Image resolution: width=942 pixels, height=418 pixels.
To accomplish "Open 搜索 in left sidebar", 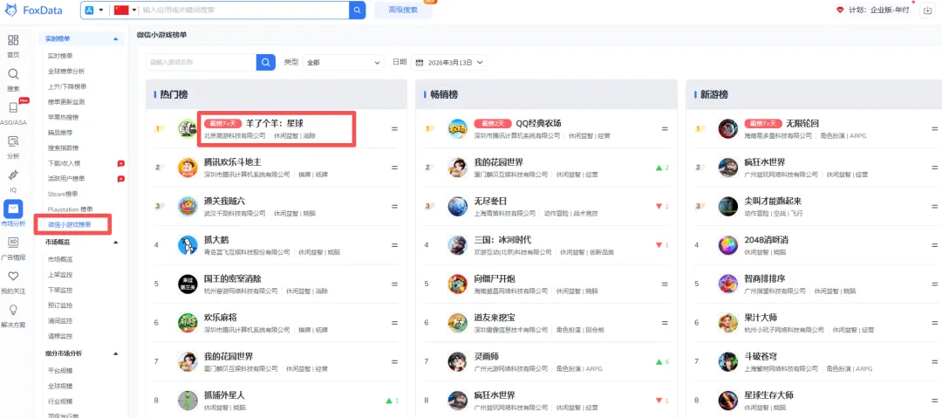I will click(x=12, y=79).
